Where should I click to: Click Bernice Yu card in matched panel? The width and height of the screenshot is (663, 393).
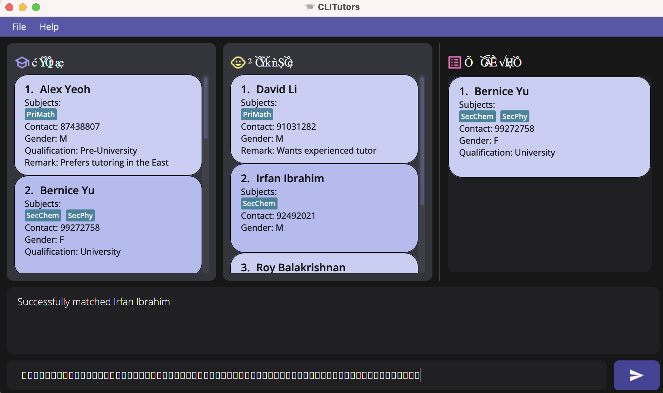[x=549, y=127]
